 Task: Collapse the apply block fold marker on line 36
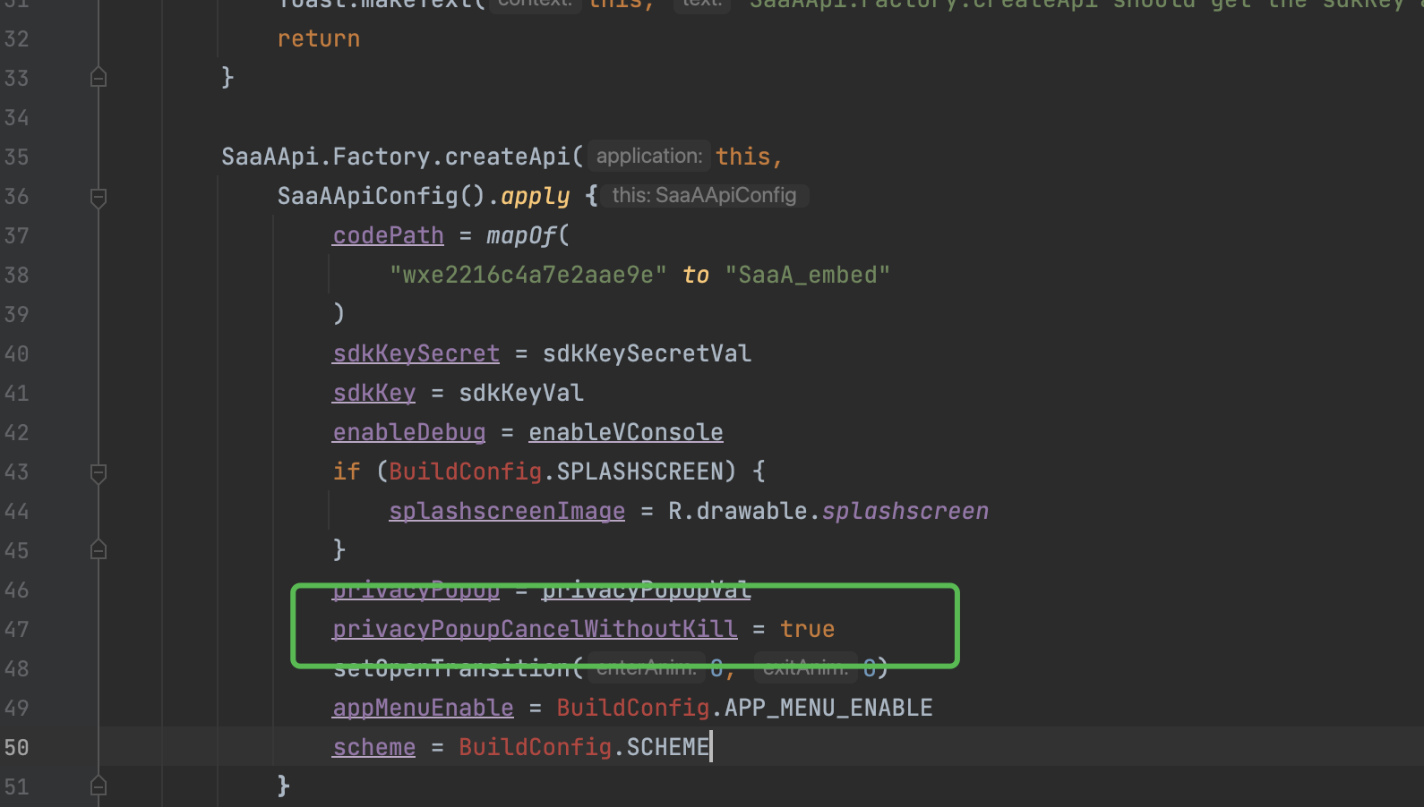[99, 197]
